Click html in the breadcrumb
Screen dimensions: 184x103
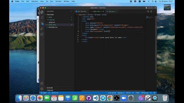(x=90, y=15)
